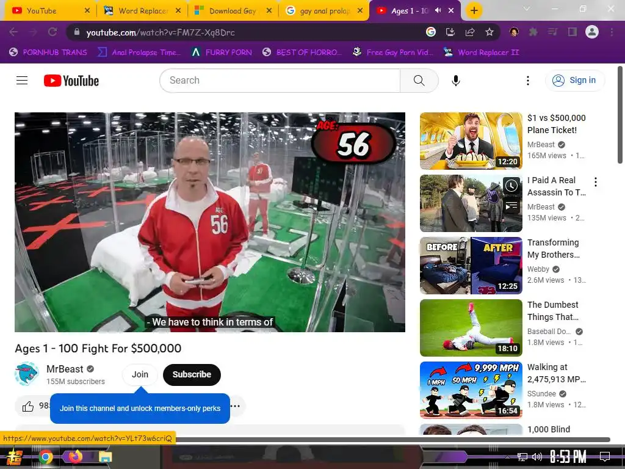625x469 pixels.
Task: Open notification center in taskbar
Action: tap(605, 457)
